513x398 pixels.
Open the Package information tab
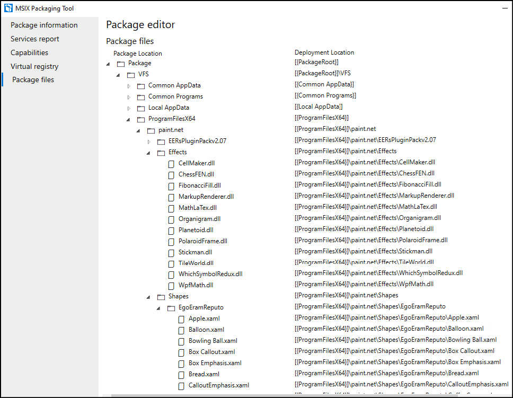click(44, 25)
